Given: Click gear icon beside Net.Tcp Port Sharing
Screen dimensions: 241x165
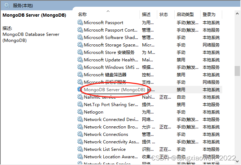Looking at the screenshot, I should (x=80, y=104).
